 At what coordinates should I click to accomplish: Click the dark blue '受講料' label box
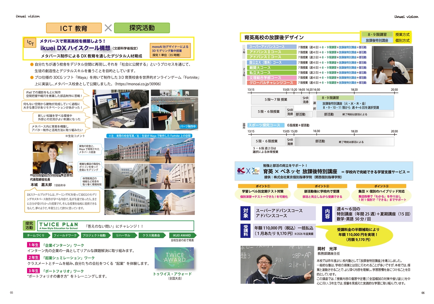click(246, 230)
